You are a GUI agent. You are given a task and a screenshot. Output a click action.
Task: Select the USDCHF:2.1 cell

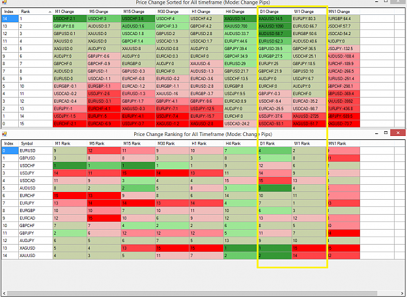tap(70, 19)
